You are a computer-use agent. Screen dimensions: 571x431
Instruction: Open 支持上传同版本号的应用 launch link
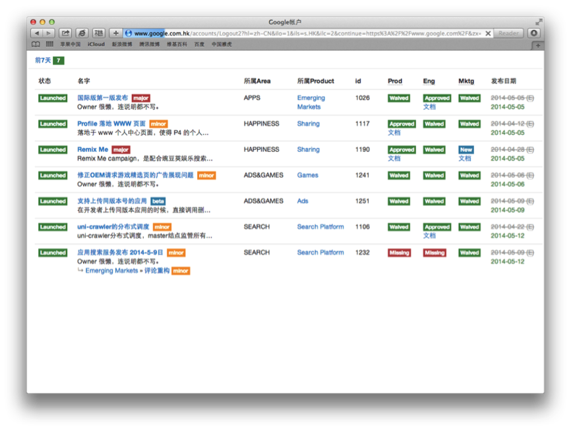click(112, 201)
